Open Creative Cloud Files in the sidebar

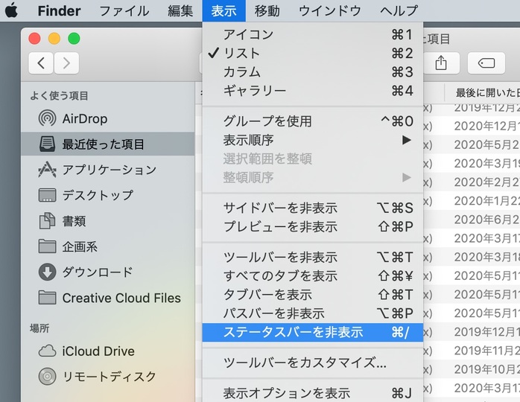(108, 298)
